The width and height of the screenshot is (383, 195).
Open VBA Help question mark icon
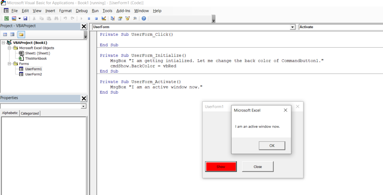click(x=144, y=19)
